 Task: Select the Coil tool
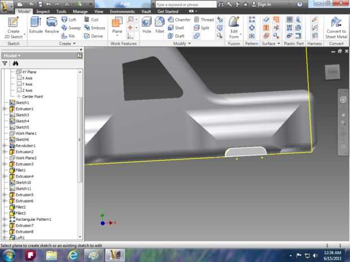point(91,20)
